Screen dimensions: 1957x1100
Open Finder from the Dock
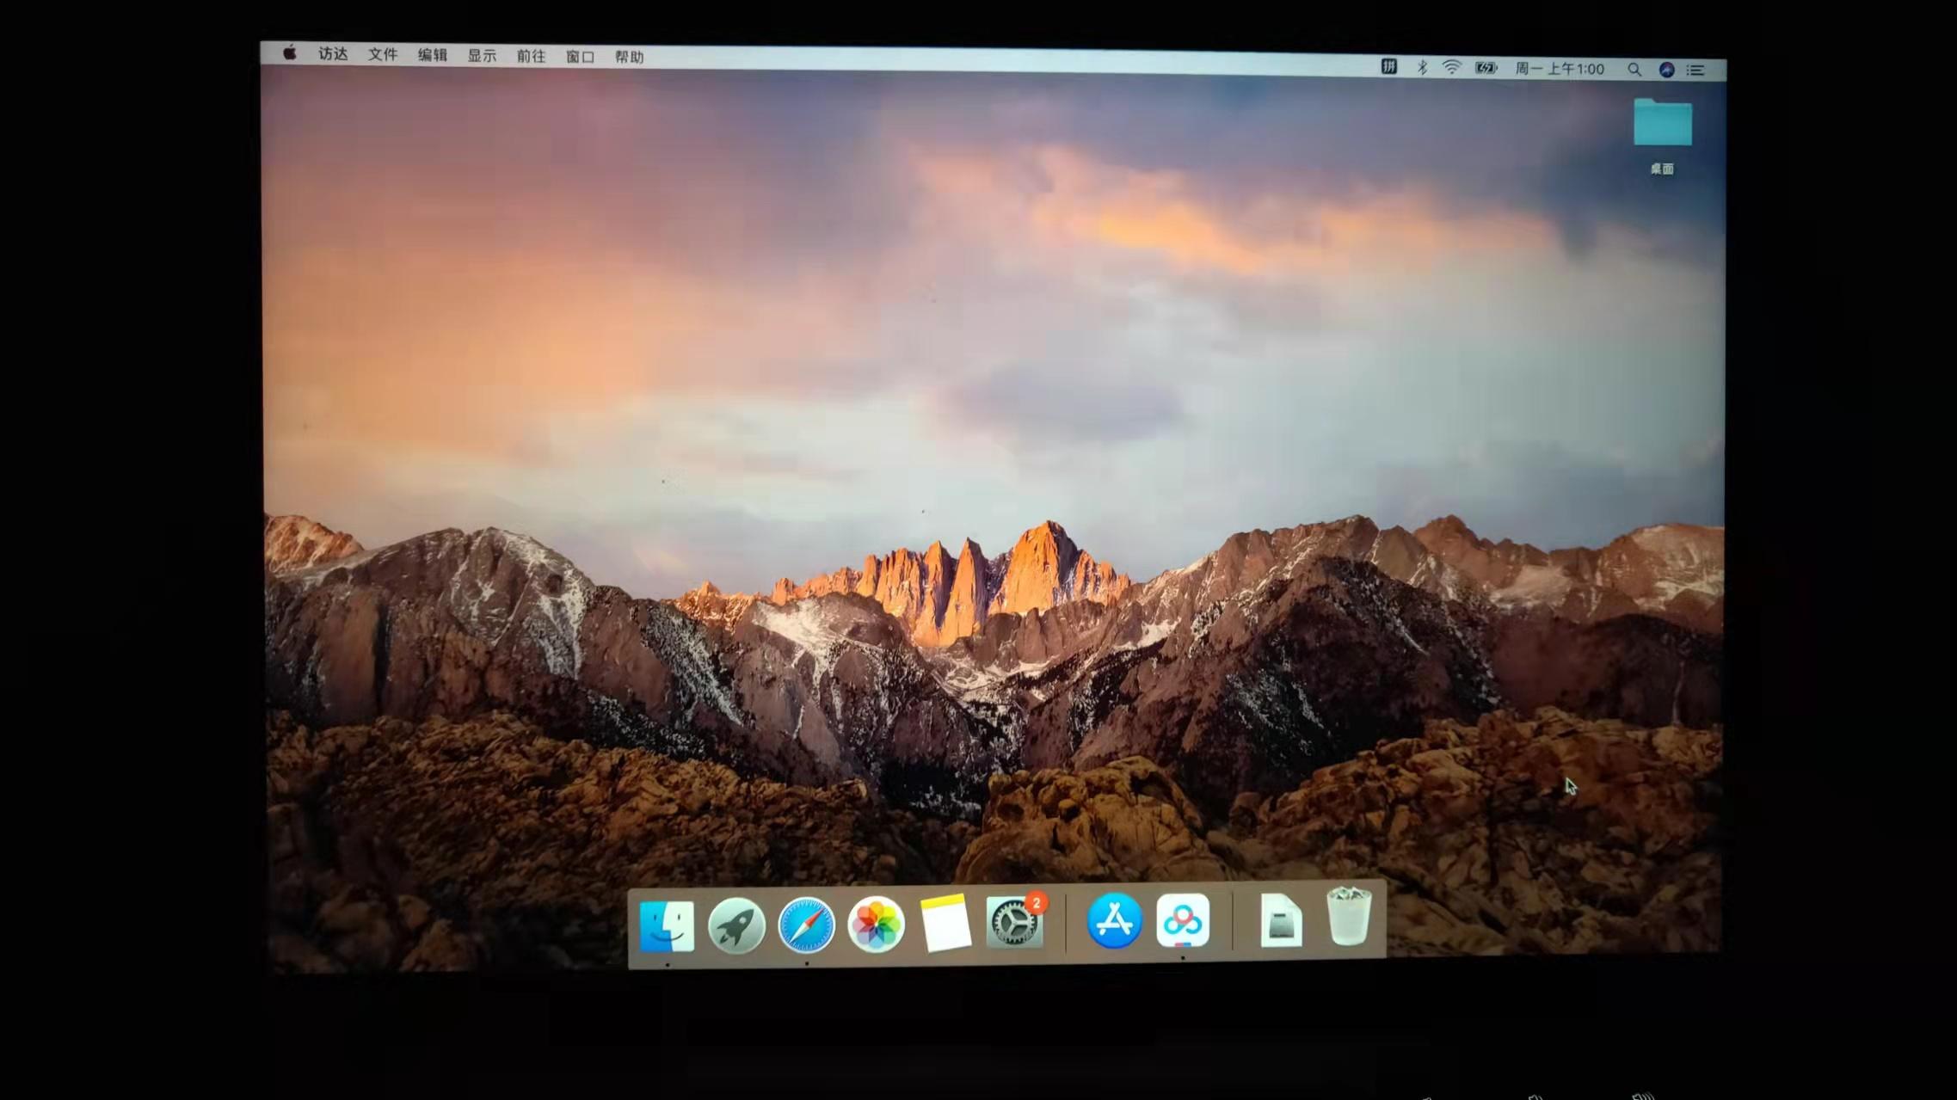click(668, 923)
